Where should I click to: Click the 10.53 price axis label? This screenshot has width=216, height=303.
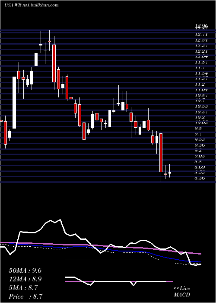tap(201, 106)
